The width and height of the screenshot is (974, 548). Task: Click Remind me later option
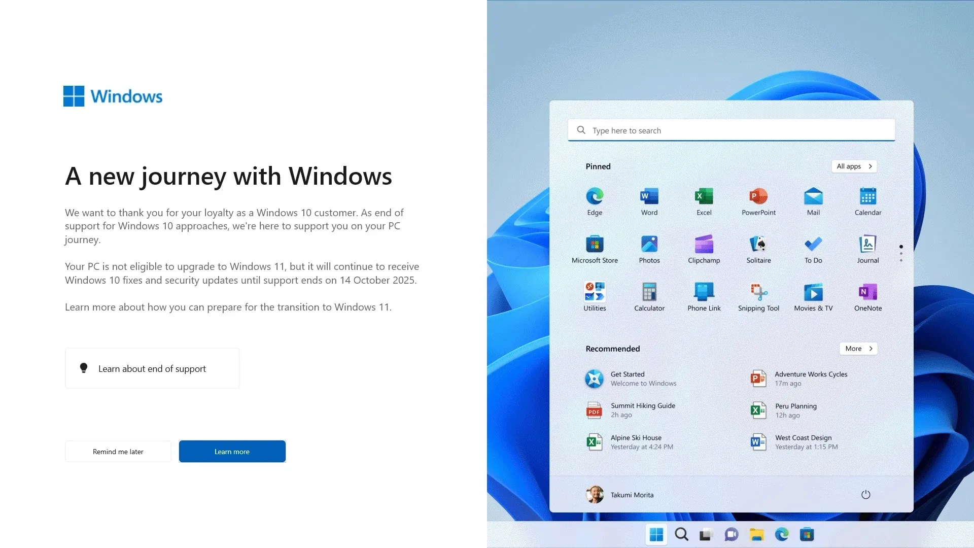pyautogui.click(x=118, y=451)
